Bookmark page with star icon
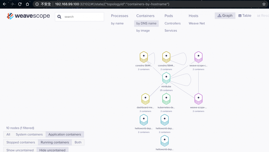Image resolution: width=269 pixels, height=152 pixels. (264, 4)
